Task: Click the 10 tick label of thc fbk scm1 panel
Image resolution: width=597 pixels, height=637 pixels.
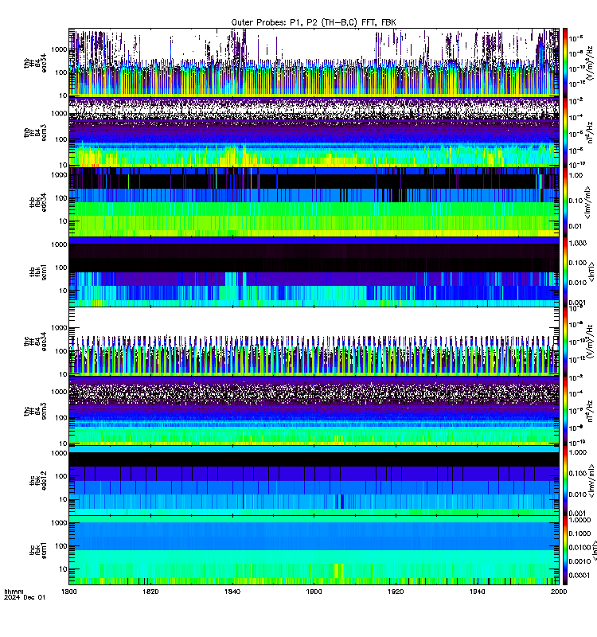Action: coord(63,569)
